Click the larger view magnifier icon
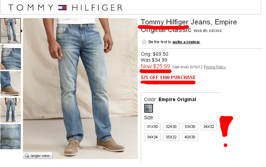266x167 pixels. tap(27, 155)
